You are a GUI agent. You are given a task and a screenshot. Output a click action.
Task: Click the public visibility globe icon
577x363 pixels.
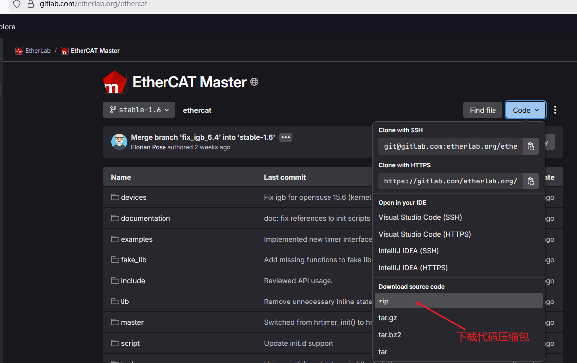point(254,82)
